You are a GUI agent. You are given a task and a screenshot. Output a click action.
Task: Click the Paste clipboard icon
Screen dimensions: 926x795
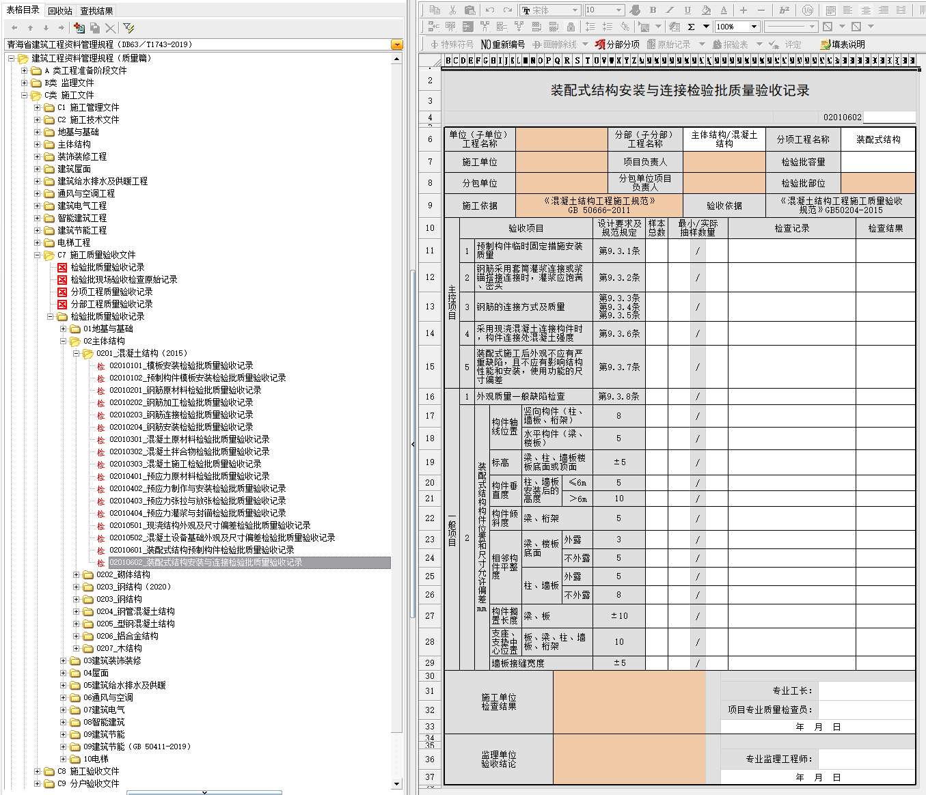pyautogui.click(x=469, y=10)
